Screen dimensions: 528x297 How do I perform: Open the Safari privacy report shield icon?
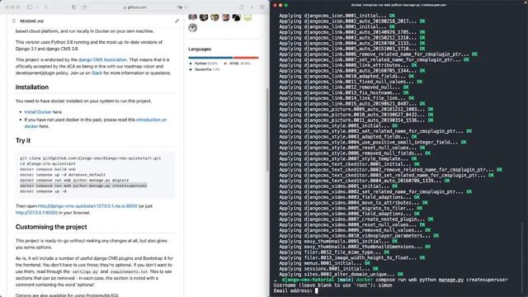73,7
